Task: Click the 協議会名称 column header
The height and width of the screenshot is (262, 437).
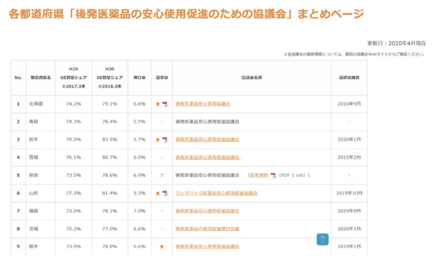Action: tap(252, 78)
